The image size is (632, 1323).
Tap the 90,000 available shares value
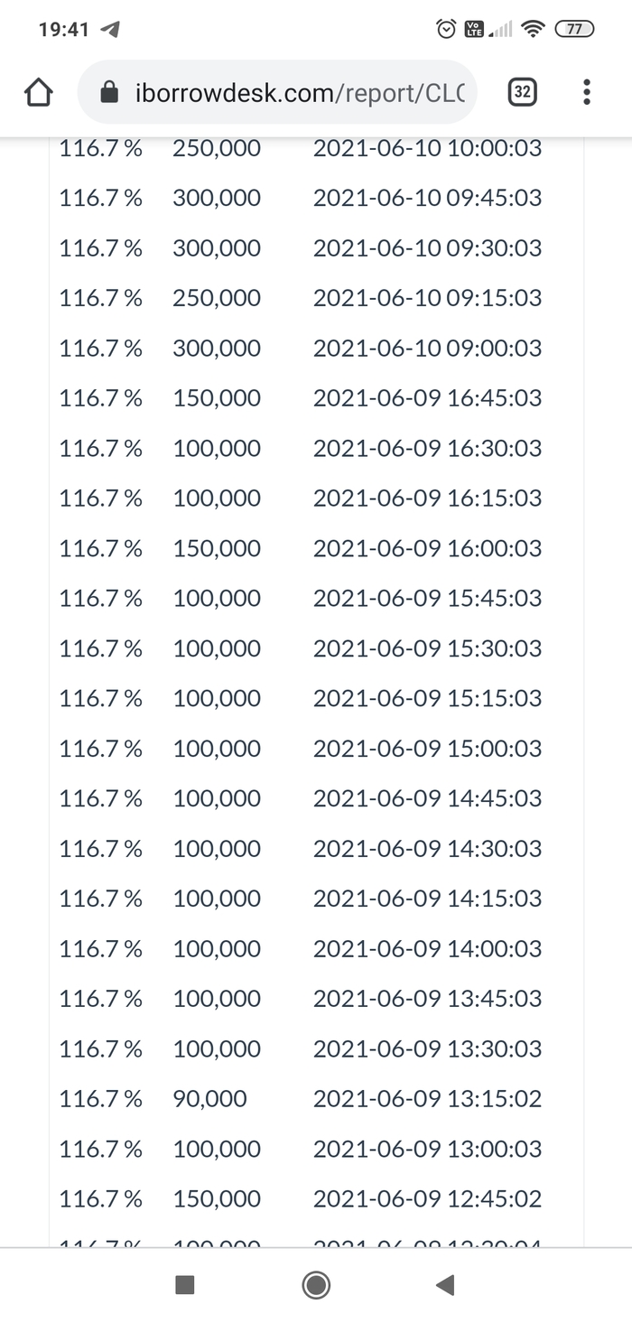click(209, 1099)
